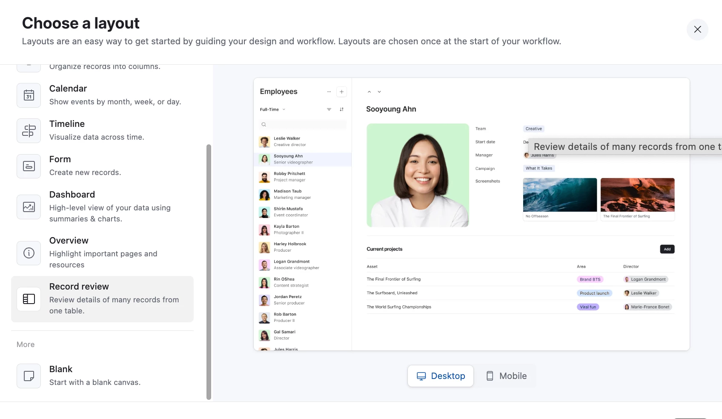Click the plus icon beside Employees
Image resolution: width=722 pixels, height=419 pixels.
pos(341,92)
